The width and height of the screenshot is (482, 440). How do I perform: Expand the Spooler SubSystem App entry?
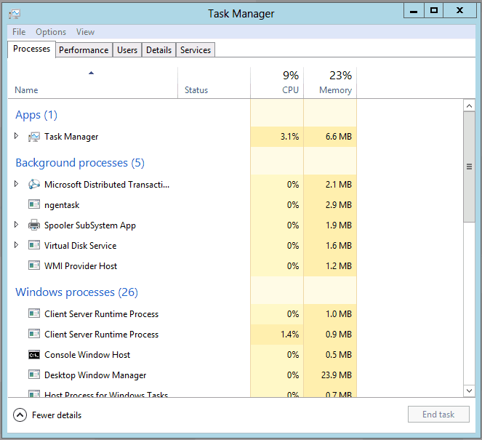click(17, 225)
